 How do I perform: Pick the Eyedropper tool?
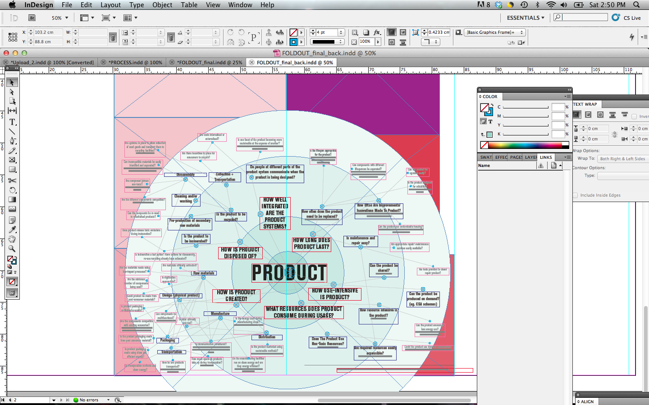point(12,229)
